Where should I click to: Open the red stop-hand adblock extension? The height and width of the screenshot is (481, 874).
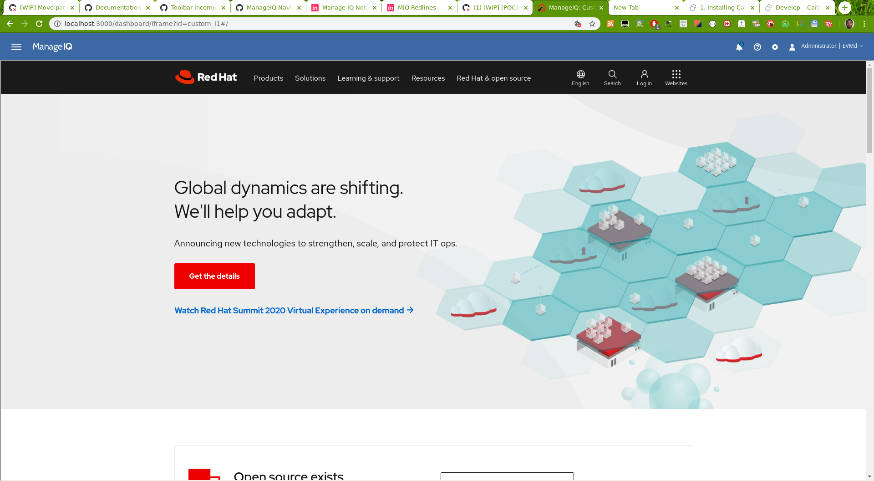coord(655,24)
